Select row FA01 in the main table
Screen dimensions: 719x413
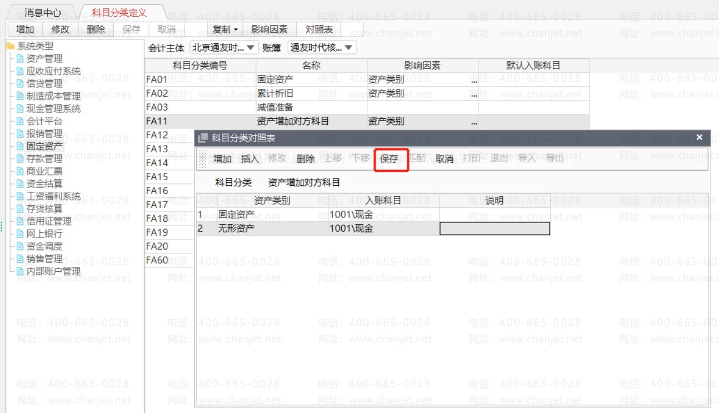coord(367,79)
